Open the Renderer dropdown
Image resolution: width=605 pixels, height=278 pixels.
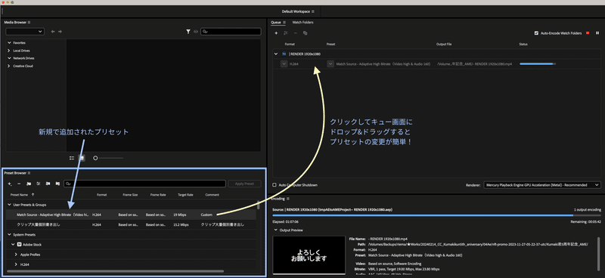pyautogui.click(x=541, y=185)
